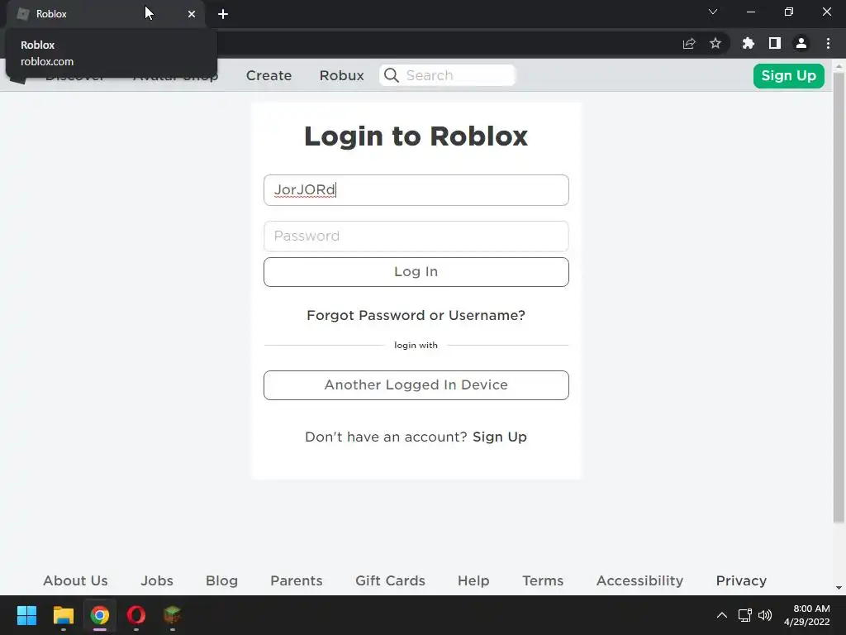Image resolution: width=846 pixels, height=635 pixels.
Task: Open the Robux nav link
Action: coord(341,75)
